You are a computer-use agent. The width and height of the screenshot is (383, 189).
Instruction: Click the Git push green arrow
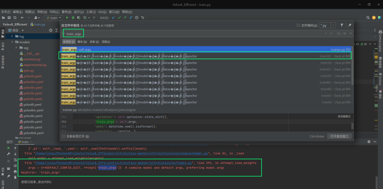point(125,18)
